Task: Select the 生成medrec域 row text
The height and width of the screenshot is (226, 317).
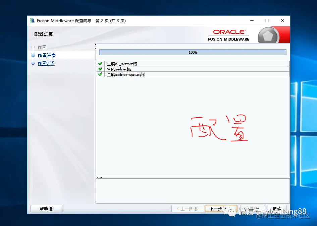Action: coord(119,69)
